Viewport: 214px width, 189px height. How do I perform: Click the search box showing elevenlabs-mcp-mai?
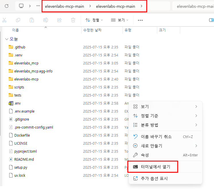pos(193,6)
